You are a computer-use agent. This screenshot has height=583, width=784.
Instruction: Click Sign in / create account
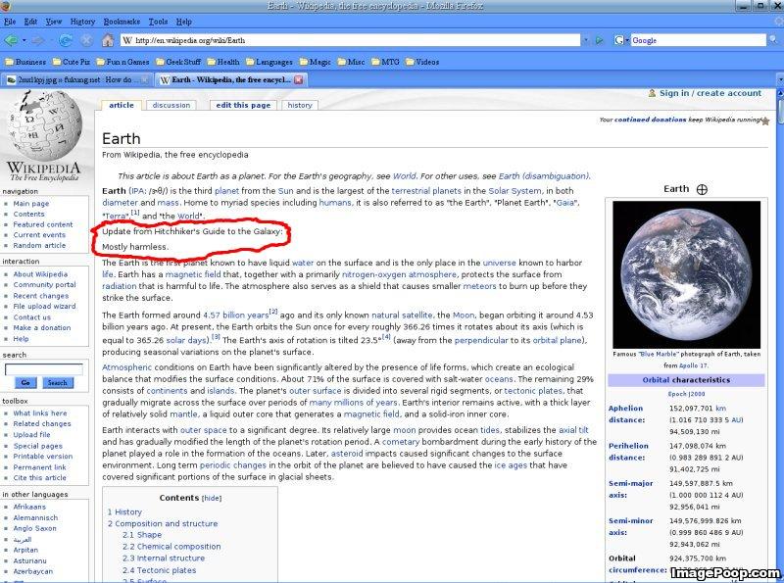[x=710, y=93]
